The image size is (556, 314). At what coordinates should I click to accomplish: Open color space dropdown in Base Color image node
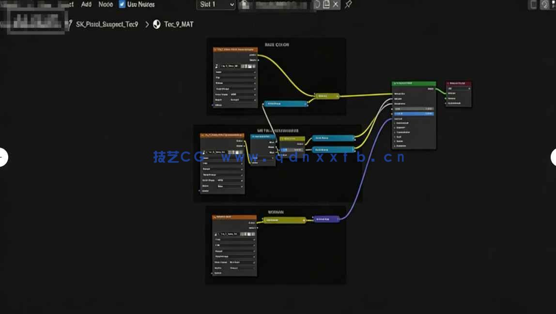coord(241,94)
